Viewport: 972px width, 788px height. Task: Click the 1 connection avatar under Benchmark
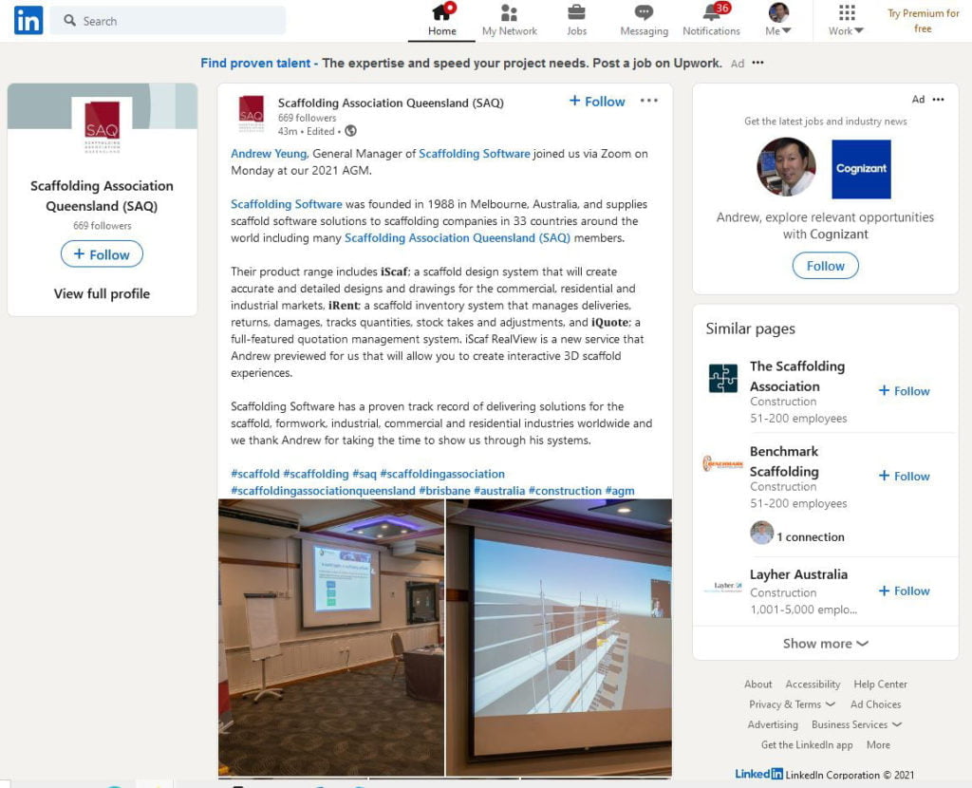pyautogui.click(x=762, y=533)
